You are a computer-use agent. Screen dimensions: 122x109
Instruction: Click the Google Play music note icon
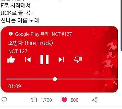pyautogui.click(x=11, y=34)
